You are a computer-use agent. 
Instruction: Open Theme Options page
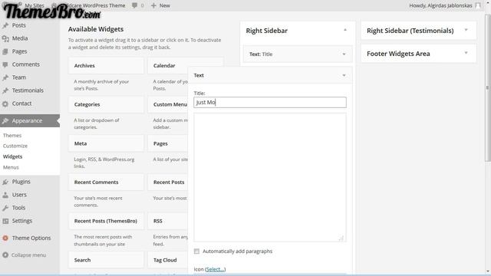31,238
